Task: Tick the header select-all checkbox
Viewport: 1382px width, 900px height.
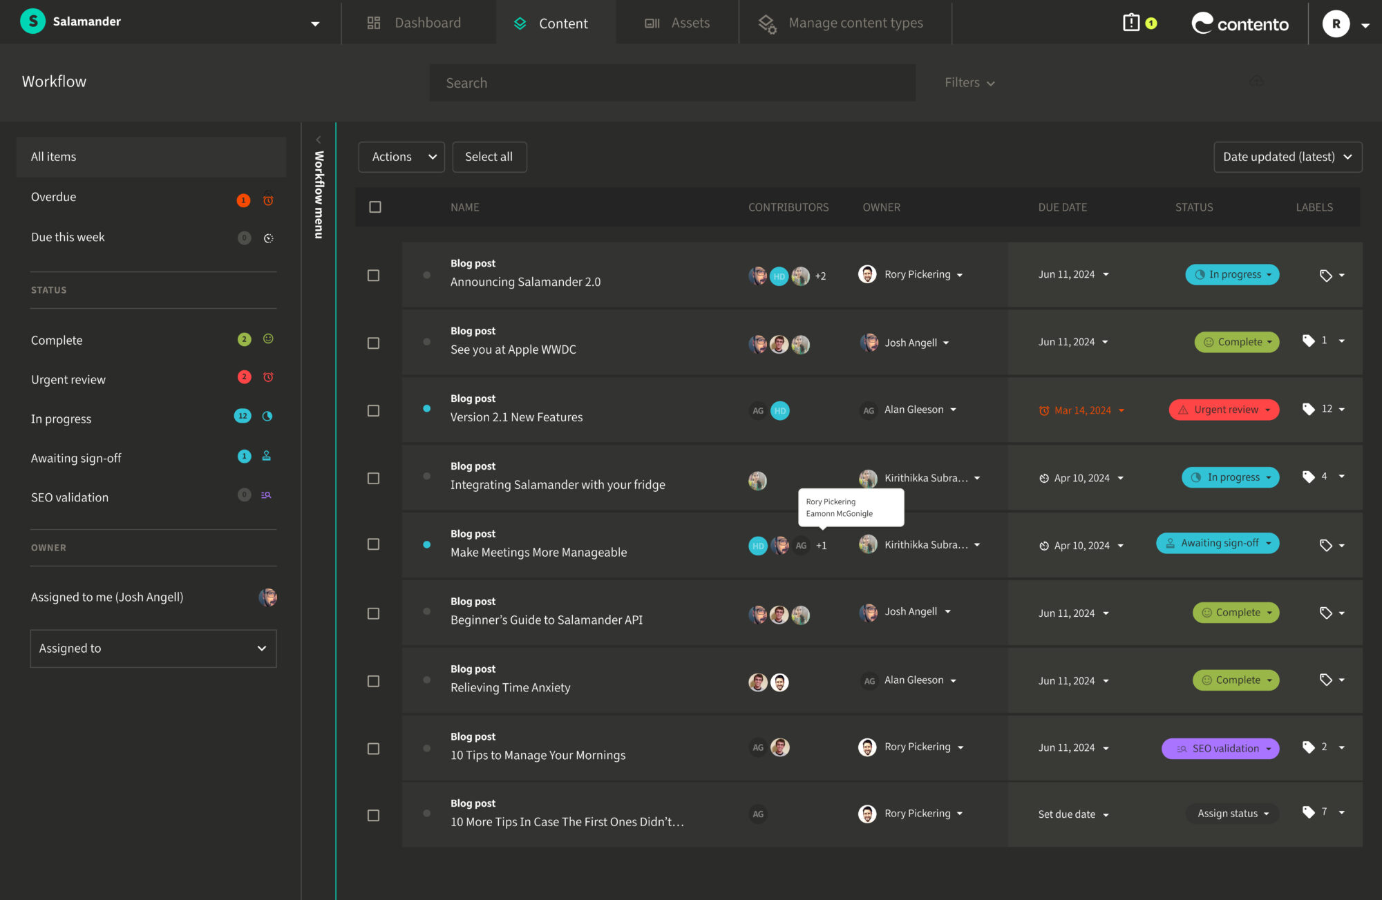Action: [375, 207]
